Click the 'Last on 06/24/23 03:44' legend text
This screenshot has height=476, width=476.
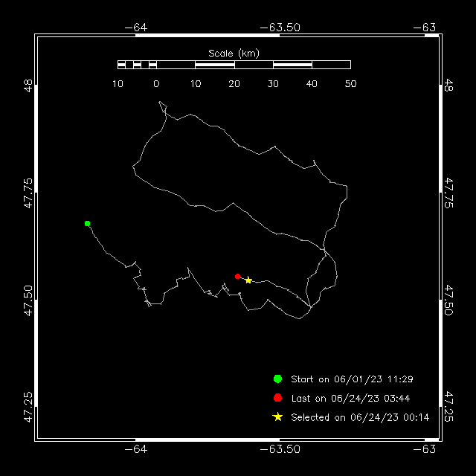click(x=350, y=399)
